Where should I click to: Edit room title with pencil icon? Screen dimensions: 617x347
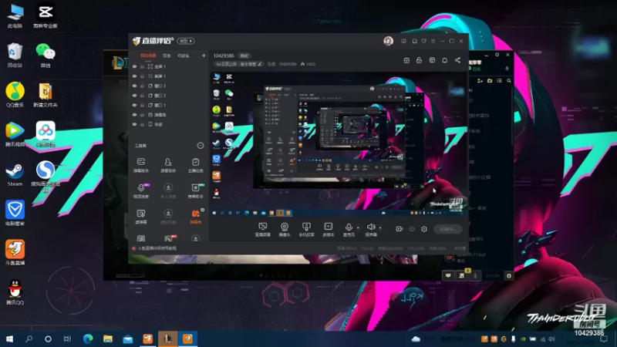[260, 64]
